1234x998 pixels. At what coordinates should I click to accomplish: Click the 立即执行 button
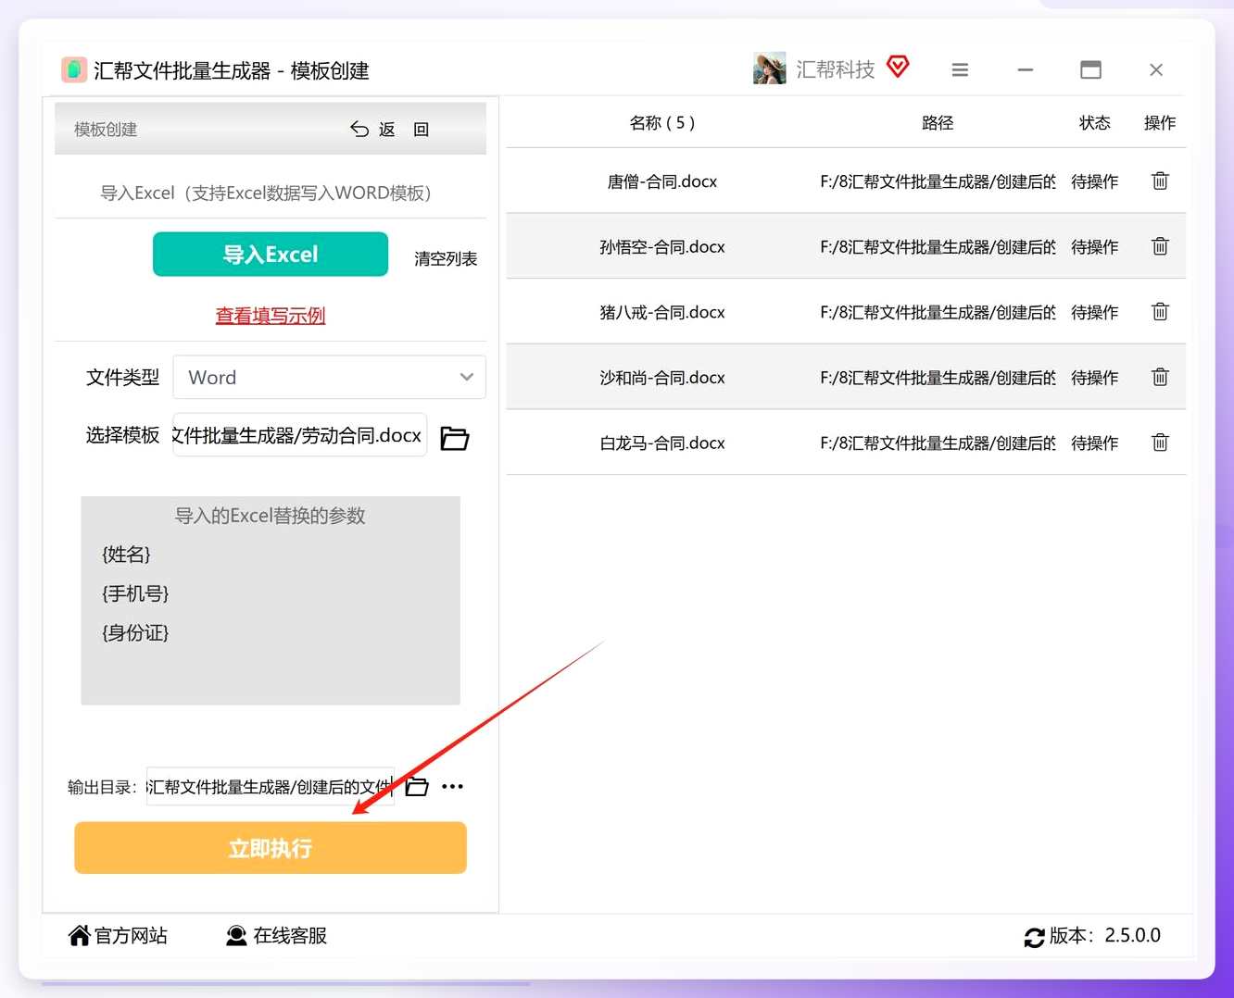coord(271,848)
